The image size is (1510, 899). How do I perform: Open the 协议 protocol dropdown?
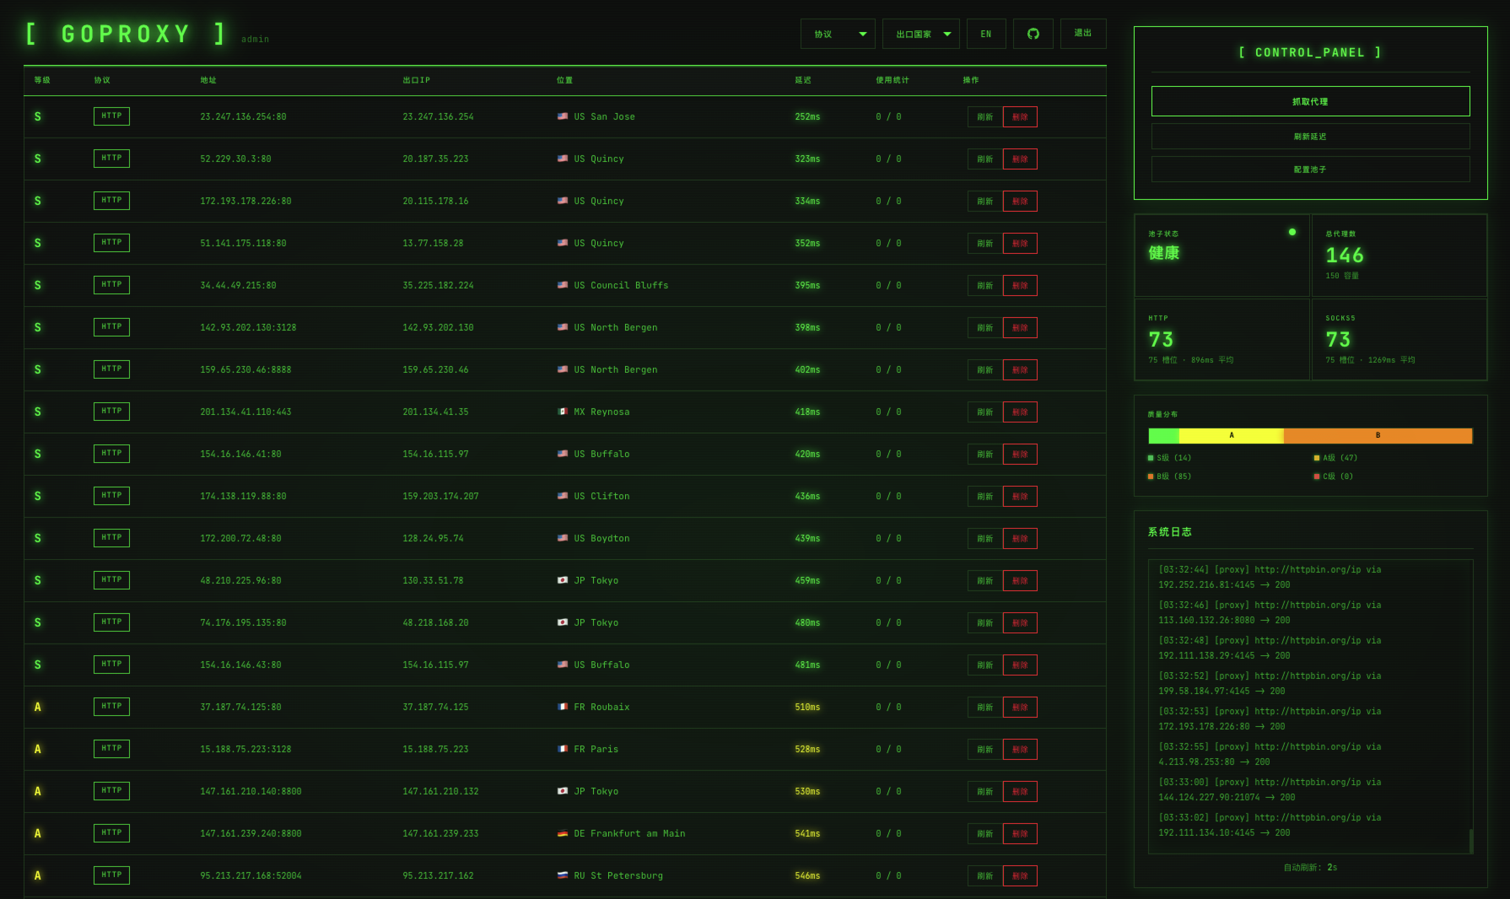[837, 34]
